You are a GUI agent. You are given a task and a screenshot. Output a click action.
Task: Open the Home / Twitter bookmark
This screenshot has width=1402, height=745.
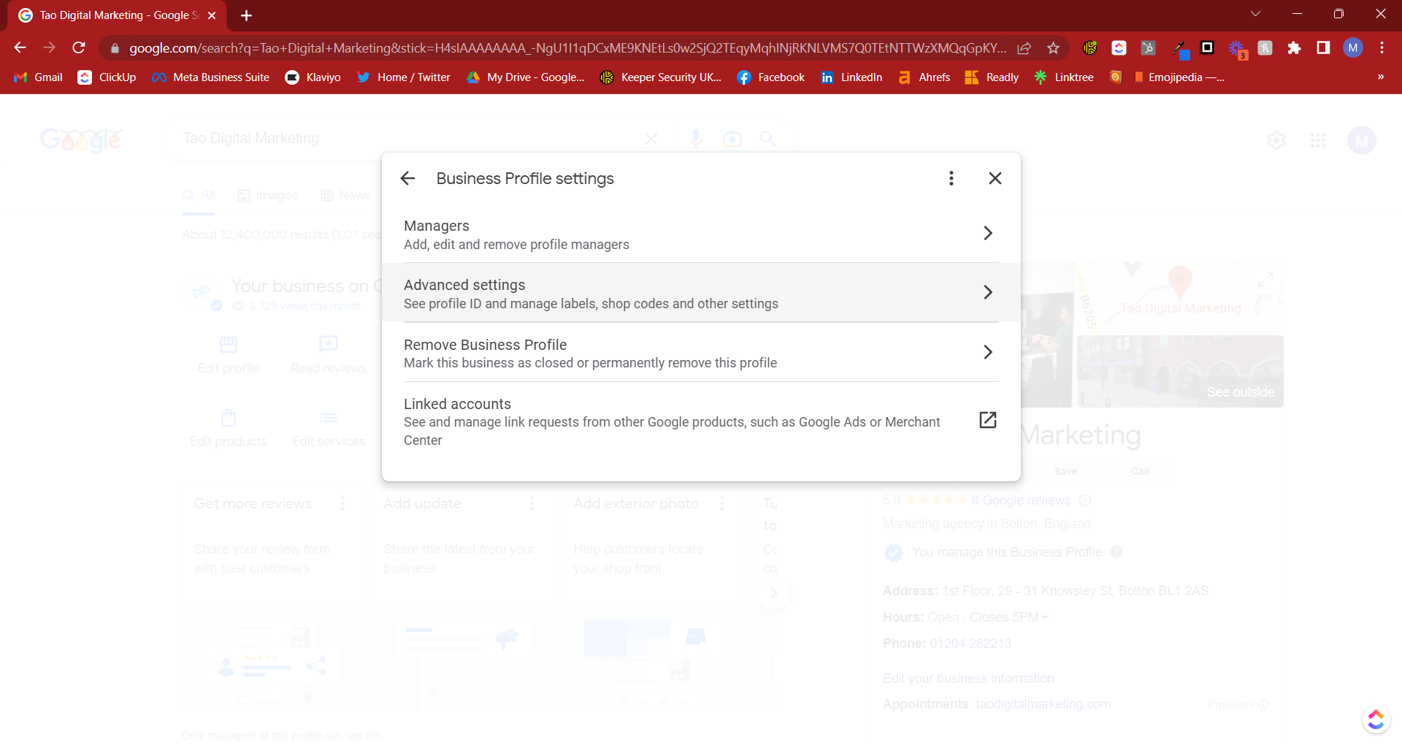coord(403,77)
